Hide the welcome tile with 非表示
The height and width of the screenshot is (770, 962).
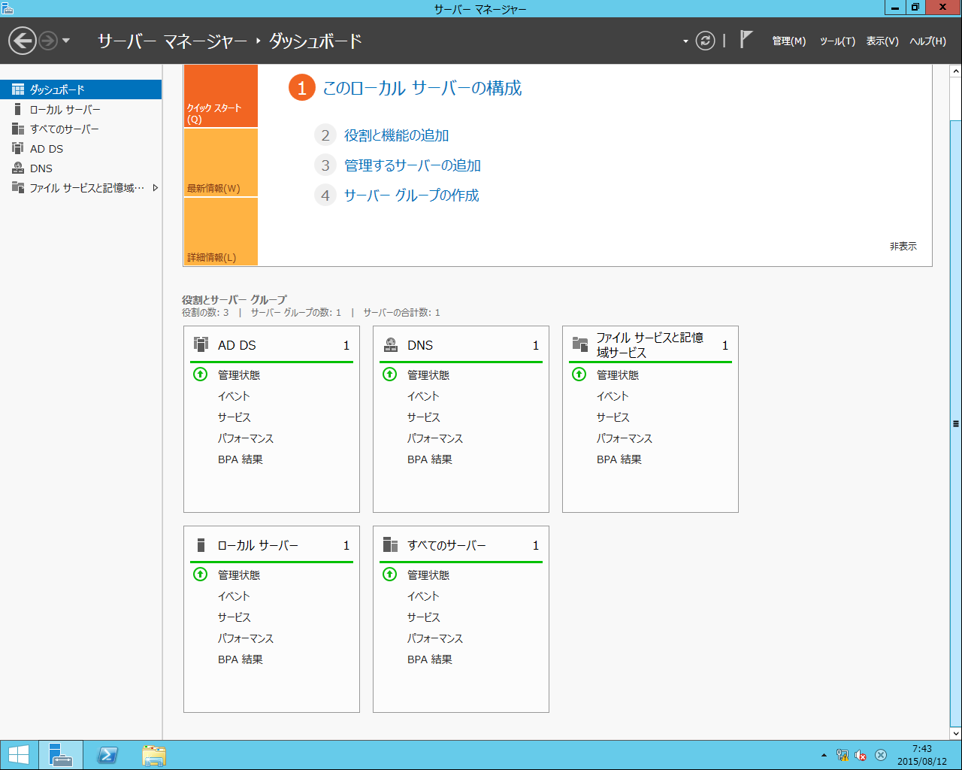tap(903, 247)
